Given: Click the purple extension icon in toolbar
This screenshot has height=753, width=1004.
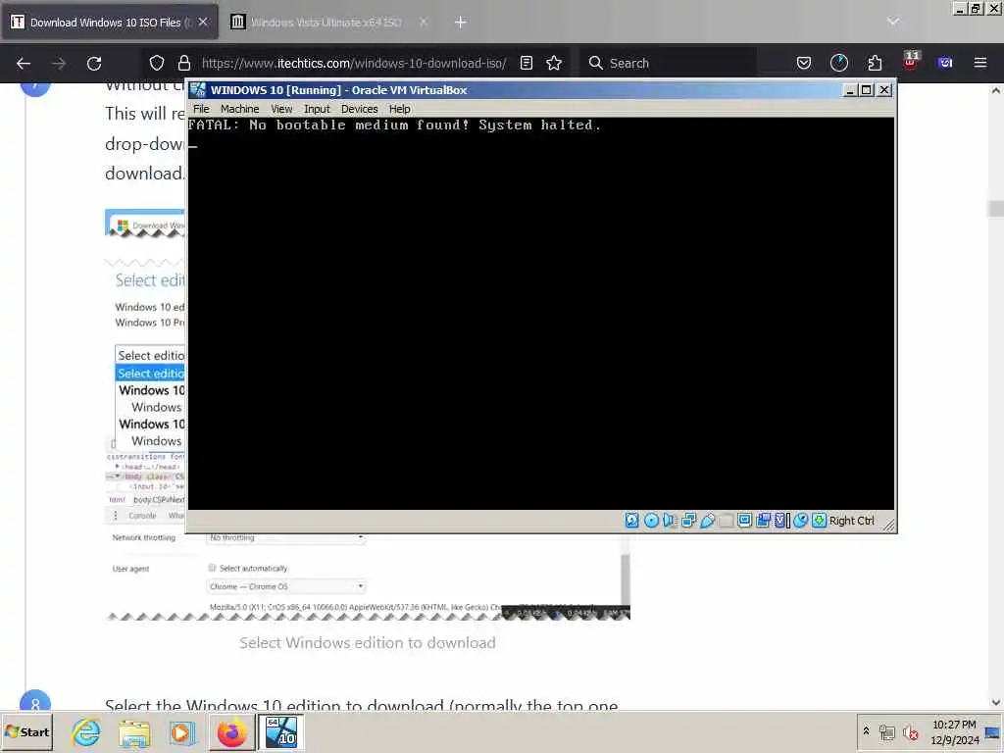Looking at the screenshot, I should point(945,63).
